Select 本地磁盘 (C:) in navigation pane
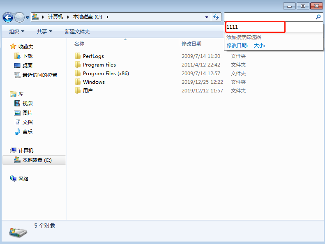 tap(37, 160)
